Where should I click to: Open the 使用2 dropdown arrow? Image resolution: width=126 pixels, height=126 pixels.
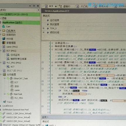38,10
